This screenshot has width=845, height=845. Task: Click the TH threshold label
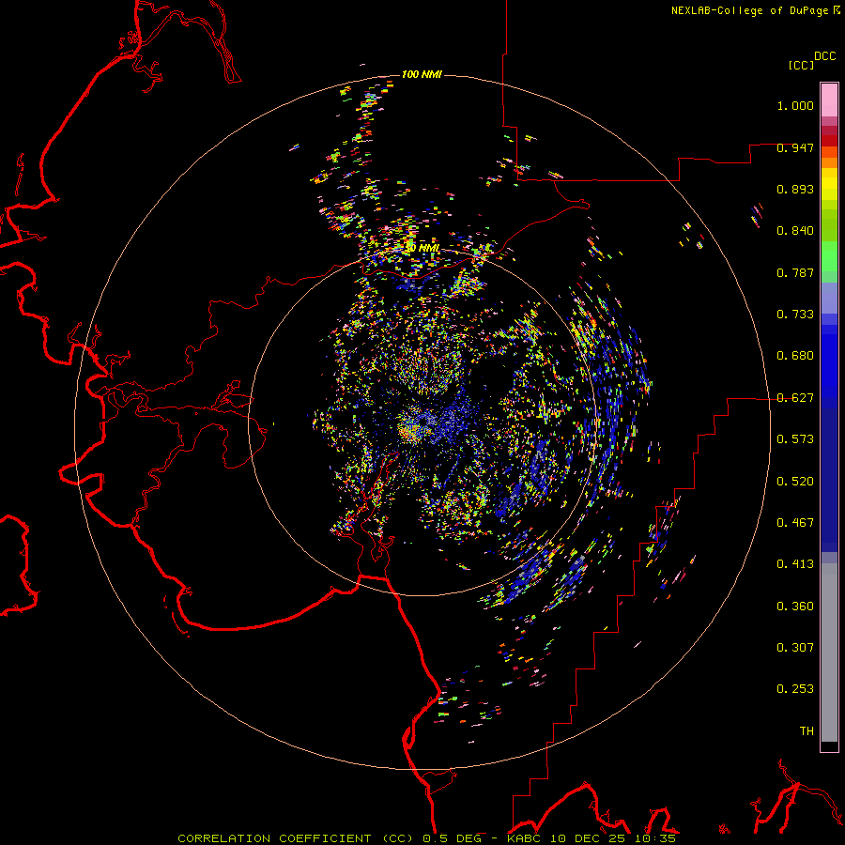807,731
